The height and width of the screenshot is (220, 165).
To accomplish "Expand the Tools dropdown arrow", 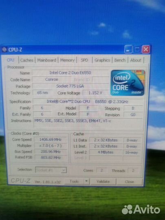I will pyautogui.click(x=86, y=181).
